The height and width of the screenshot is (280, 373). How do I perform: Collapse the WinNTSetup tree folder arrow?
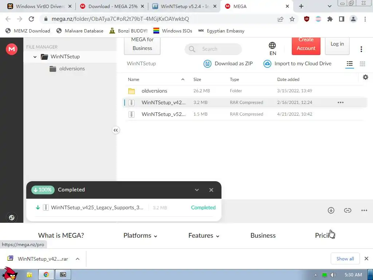pos(35,57)
